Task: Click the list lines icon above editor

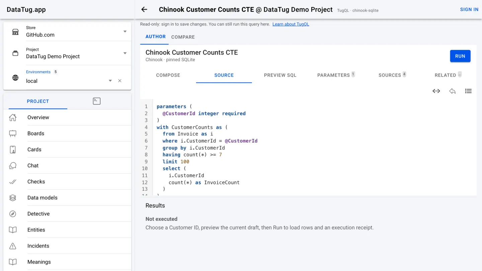Action: click(468, 91)
